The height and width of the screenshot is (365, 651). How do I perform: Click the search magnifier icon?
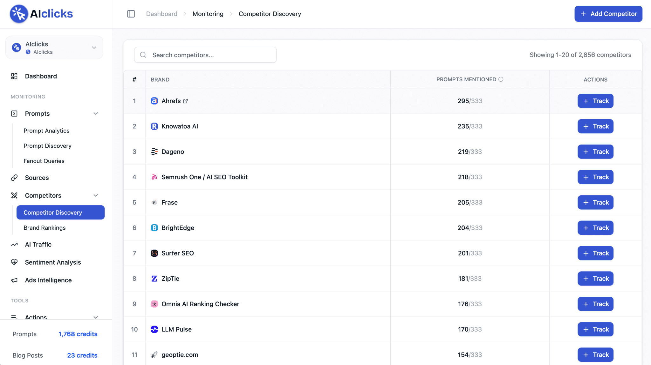[143, 55]
